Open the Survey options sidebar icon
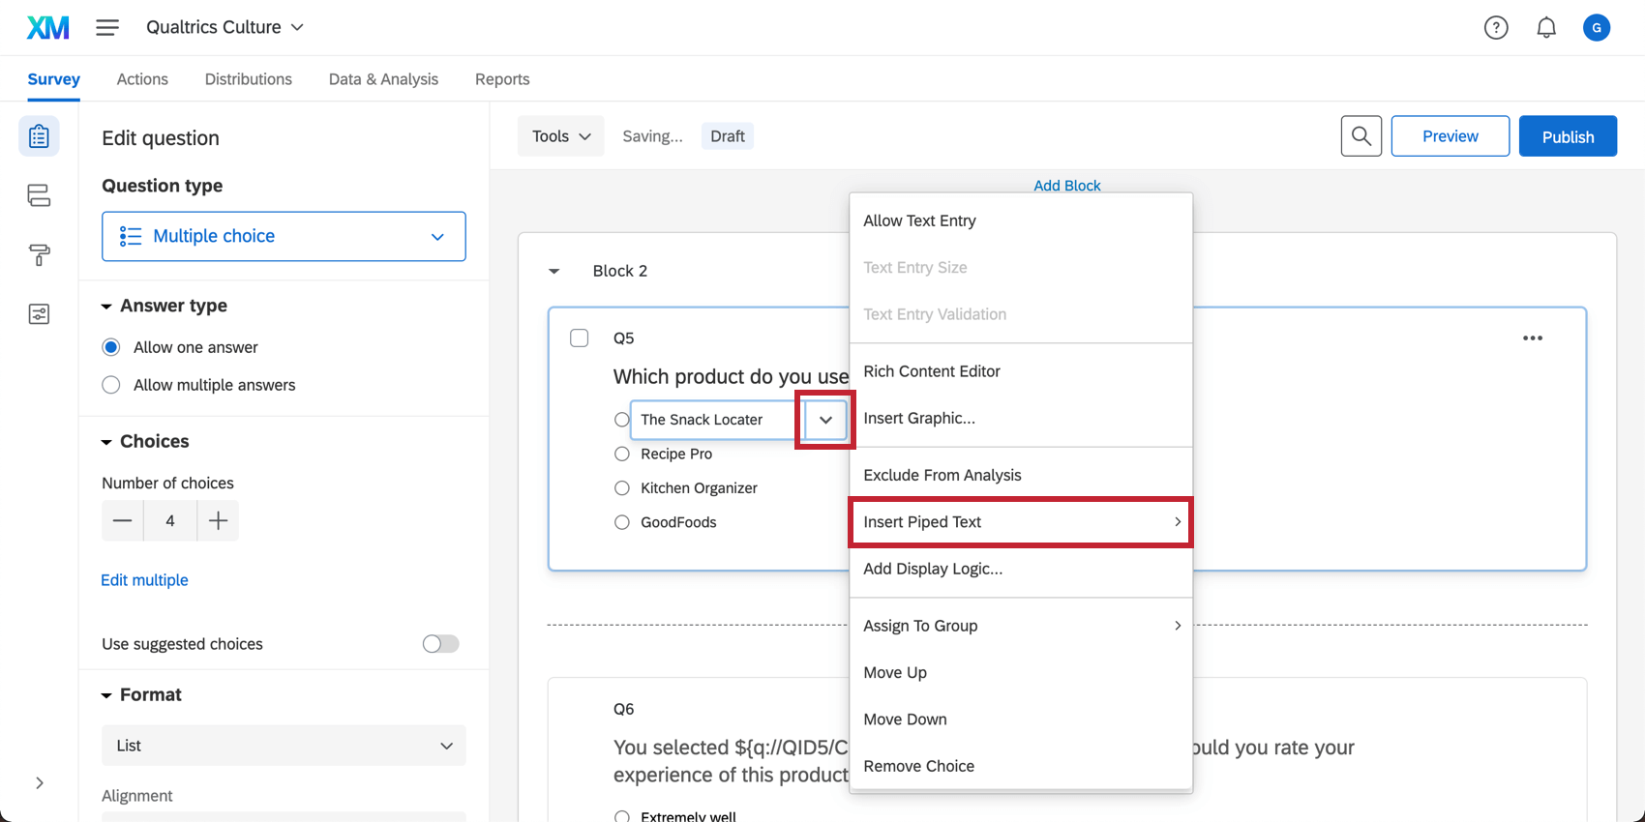1645x822 pixels. (x=39, y=314)
